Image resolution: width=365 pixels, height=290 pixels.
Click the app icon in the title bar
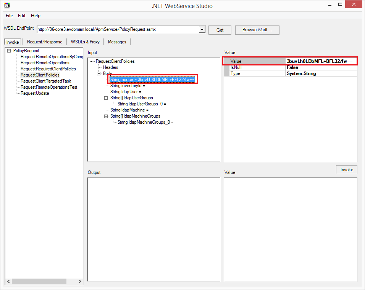[7, 6]
